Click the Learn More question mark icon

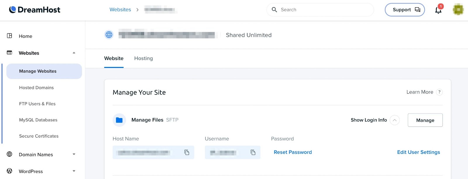pyautogui.click(x=439, y=92)
